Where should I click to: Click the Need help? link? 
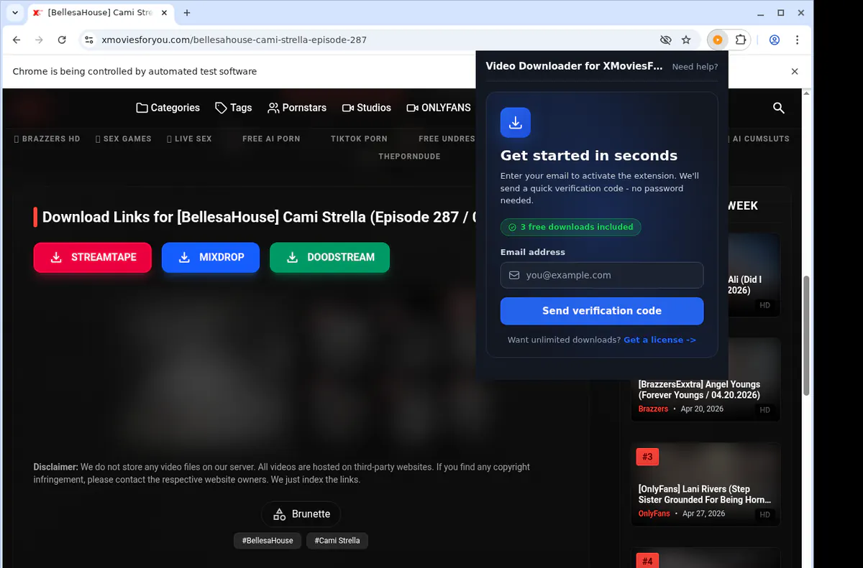(x=695, y=67)
